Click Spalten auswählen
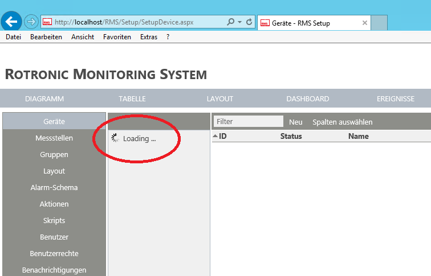Image resolution: width=431 pixels, height=276 pixels. pos(343,122)
